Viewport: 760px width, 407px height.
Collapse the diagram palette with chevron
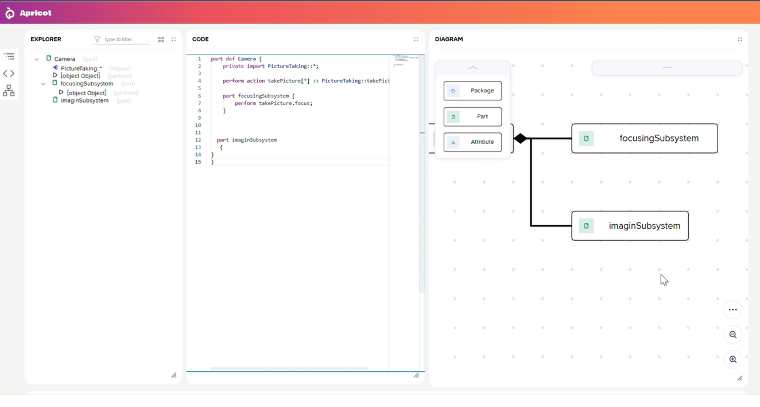pos(472,68)
